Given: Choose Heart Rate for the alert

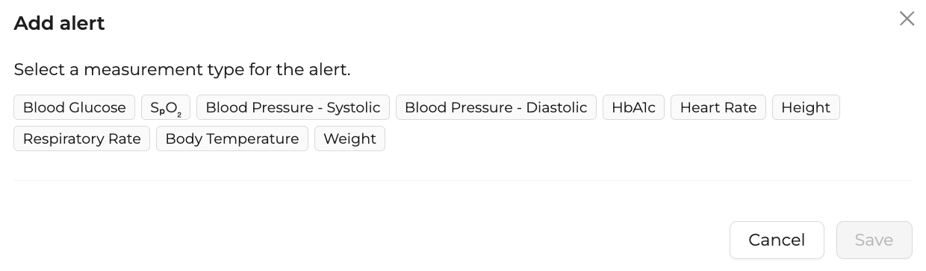Looking at the screenshot, I should [718, 107].
